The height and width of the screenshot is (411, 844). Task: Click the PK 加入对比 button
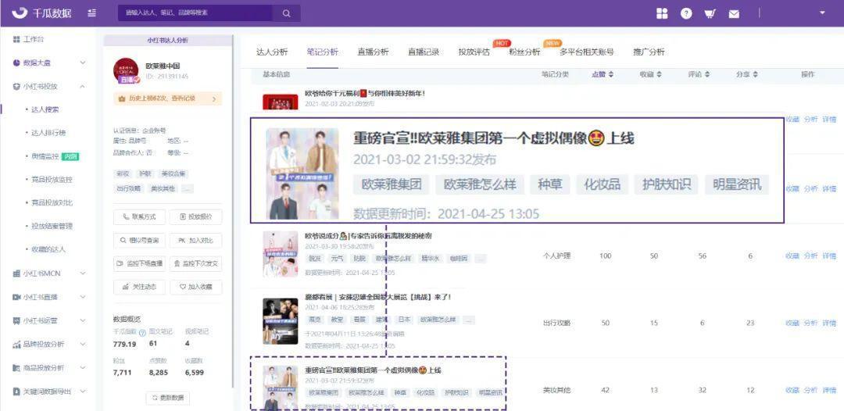pos(195,241)
